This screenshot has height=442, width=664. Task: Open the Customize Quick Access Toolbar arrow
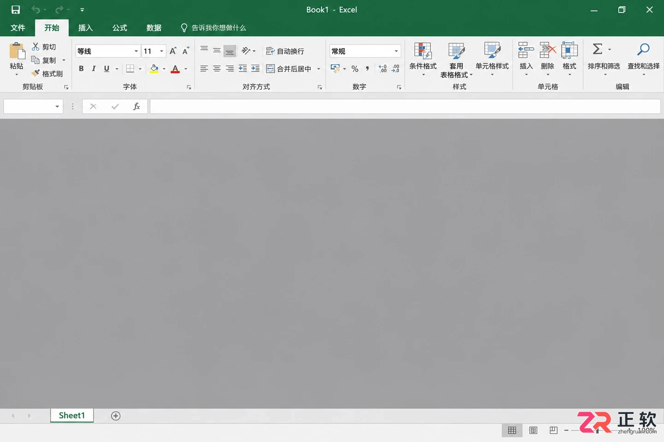click(x=82, y=10)
